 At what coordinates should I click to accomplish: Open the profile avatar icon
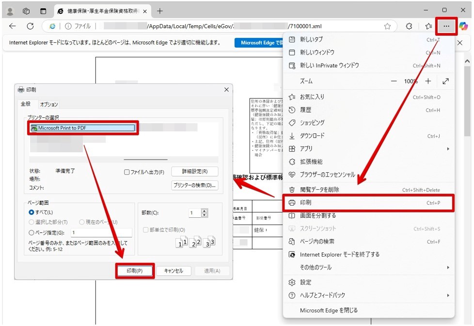pos(10,11)
